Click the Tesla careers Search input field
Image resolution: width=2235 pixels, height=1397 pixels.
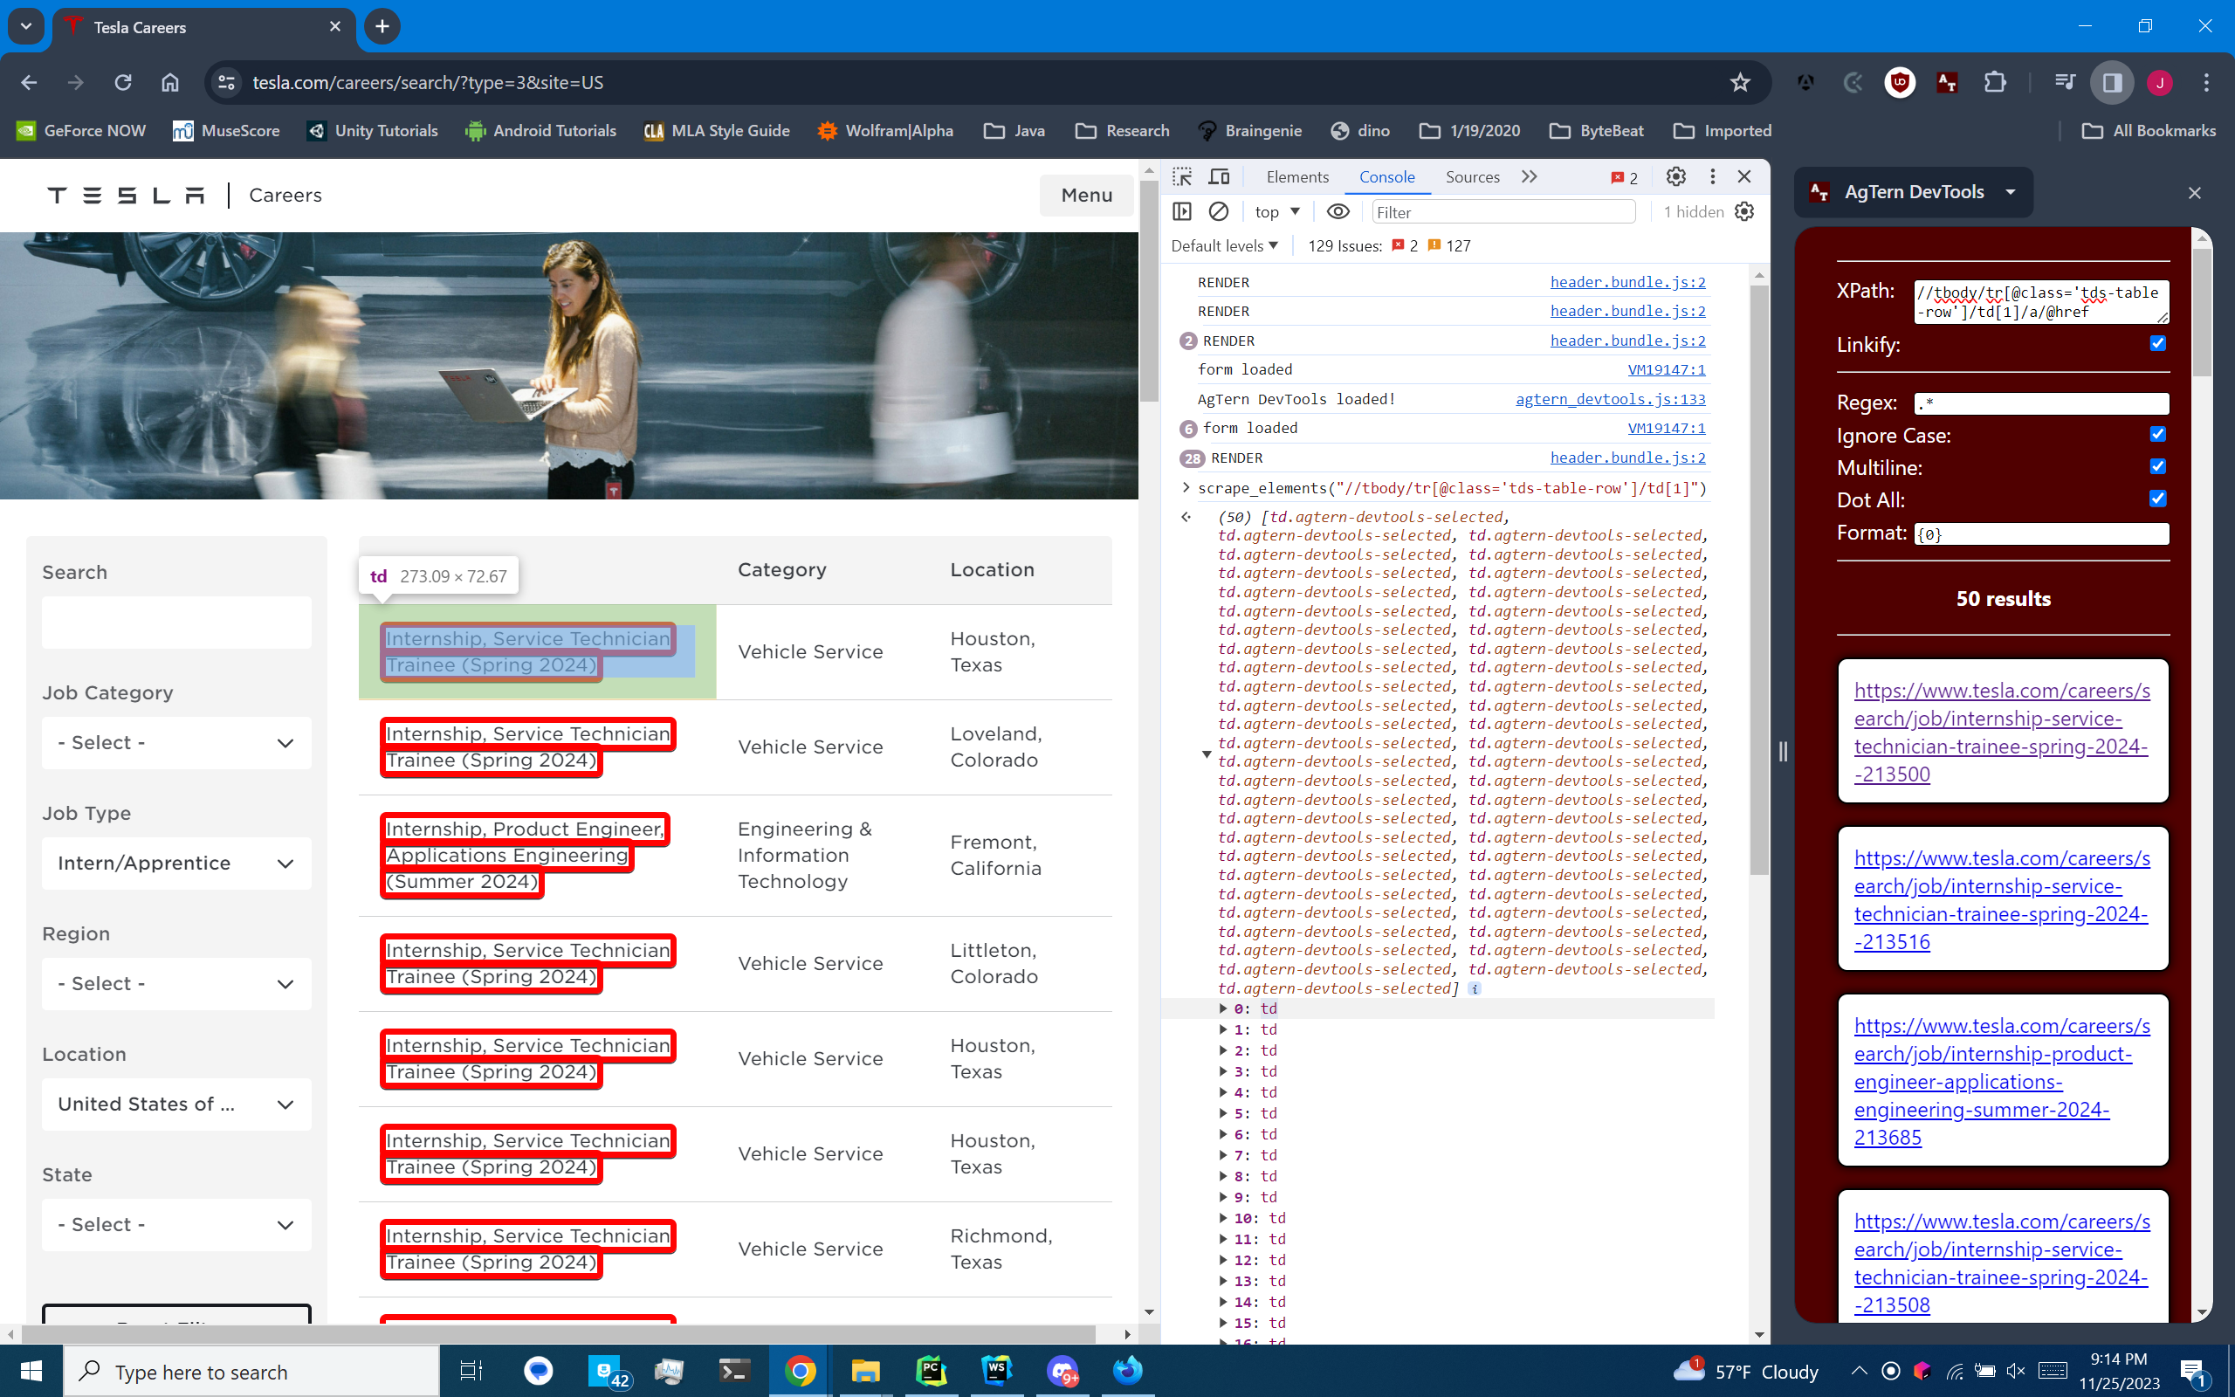[176, 622]
